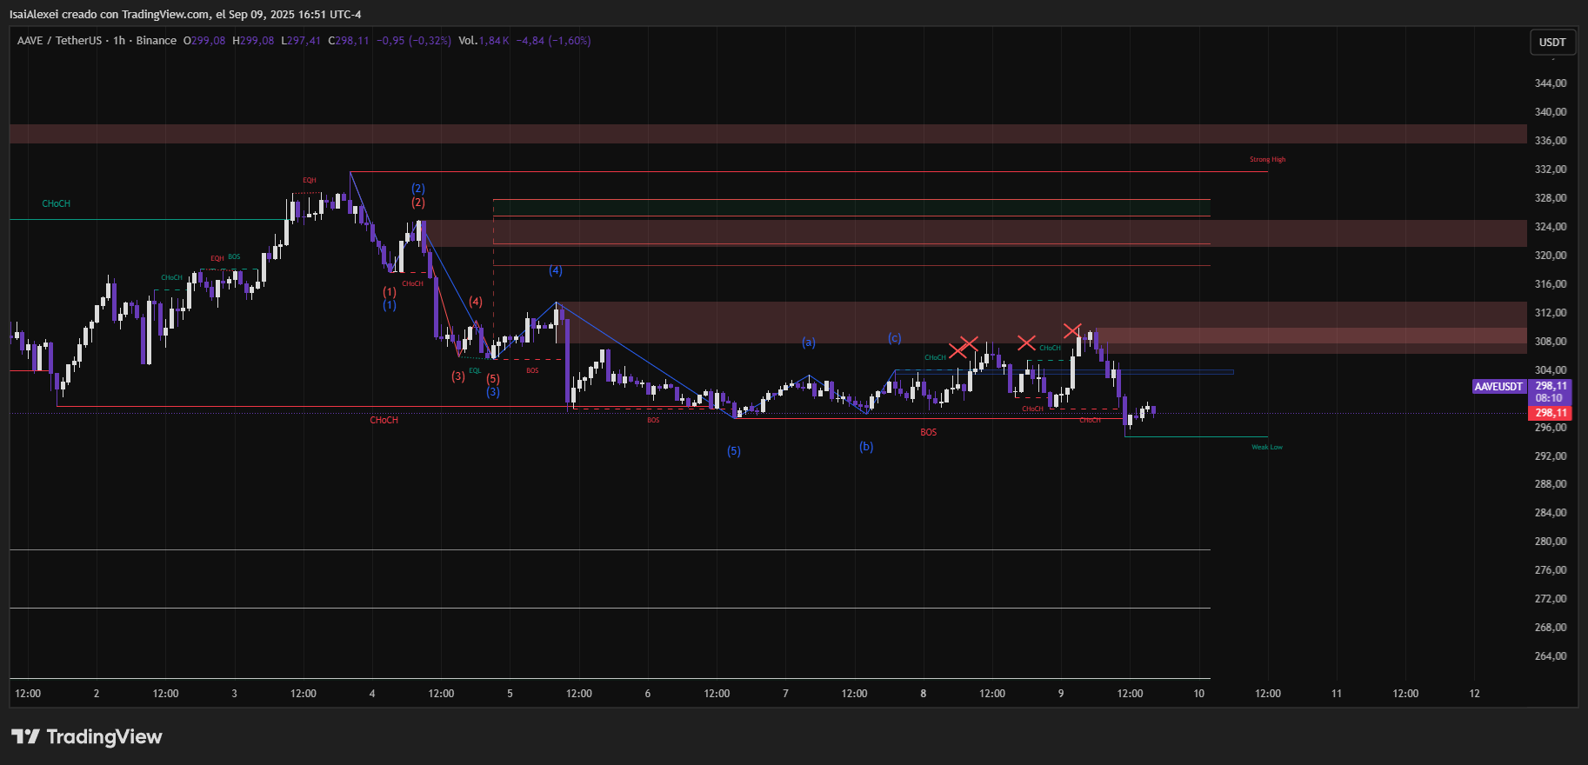This screenshot has width=1588, height=765.
Task: Select the blue (a) corrective wave label
Action: click(809, 343)
